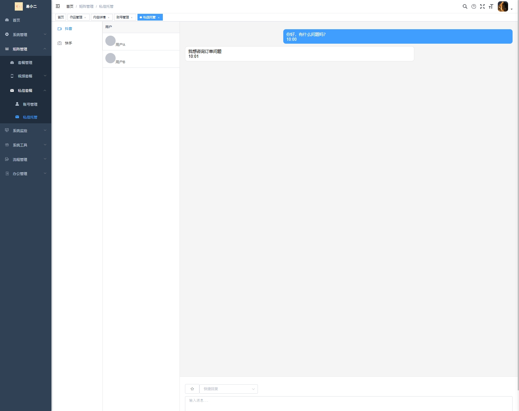Click the sidebar collapse hamburger icon
The height and width of the screenshot is (411, 519).
click(58, 6)
